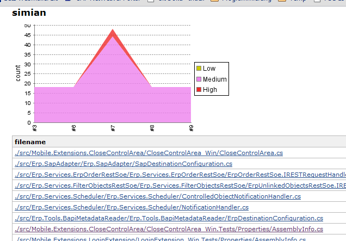This screenshot has width=346, height=241.
Task: Open the ErpUnlinkedObjectsRestSoe file link
Action: click(180, 186)
